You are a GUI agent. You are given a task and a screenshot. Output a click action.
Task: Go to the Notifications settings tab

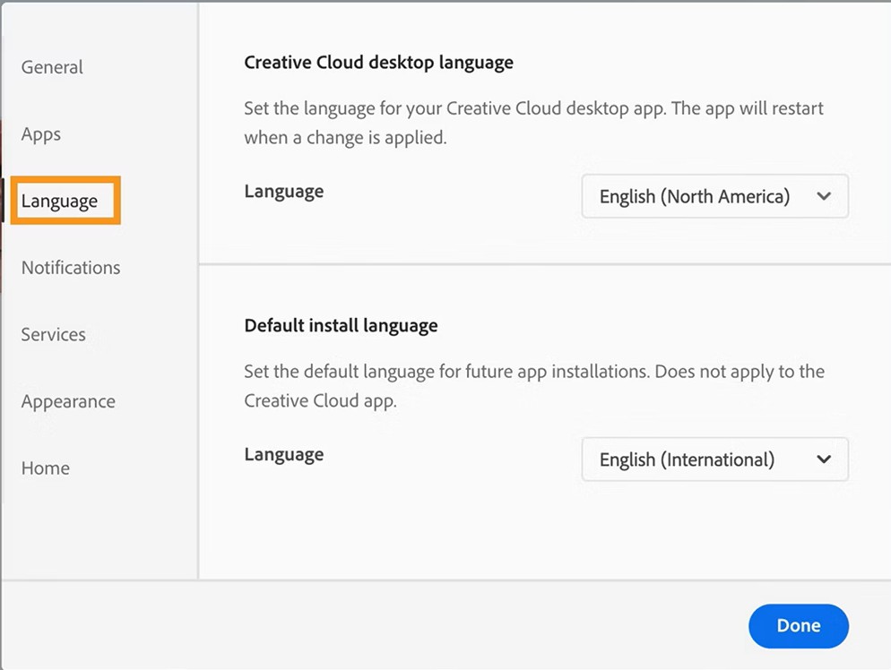pyautogui.click(x=71, y=268)
